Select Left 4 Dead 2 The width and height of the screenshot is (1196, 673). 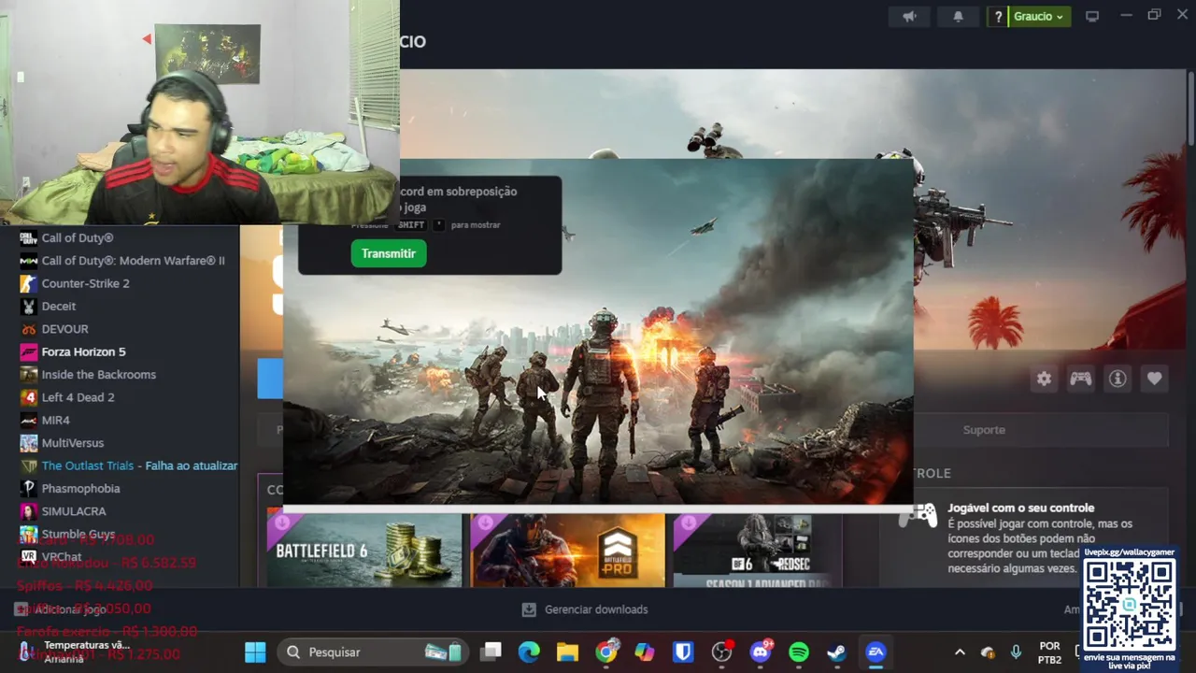point(78,397)
